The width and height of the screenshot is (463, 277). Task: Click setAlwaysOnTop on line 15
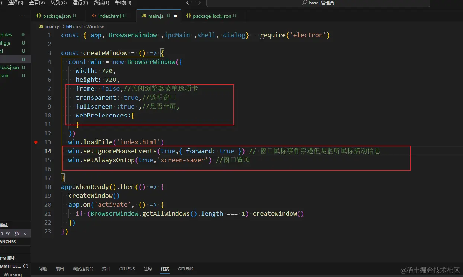point(109,160)
